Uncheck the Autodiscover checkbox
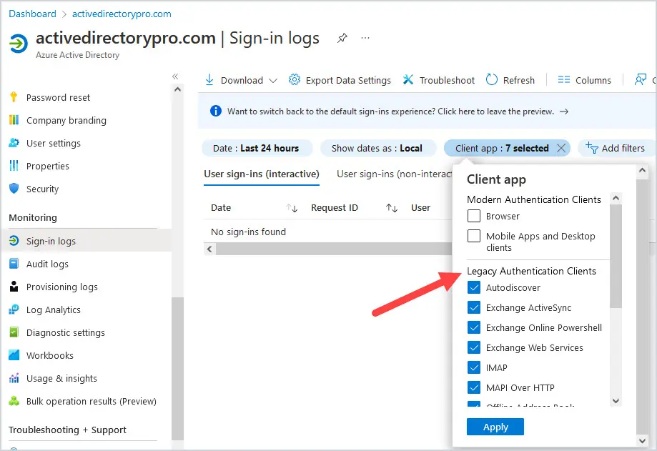The image size is (657, 451). (x=474, y=288)
